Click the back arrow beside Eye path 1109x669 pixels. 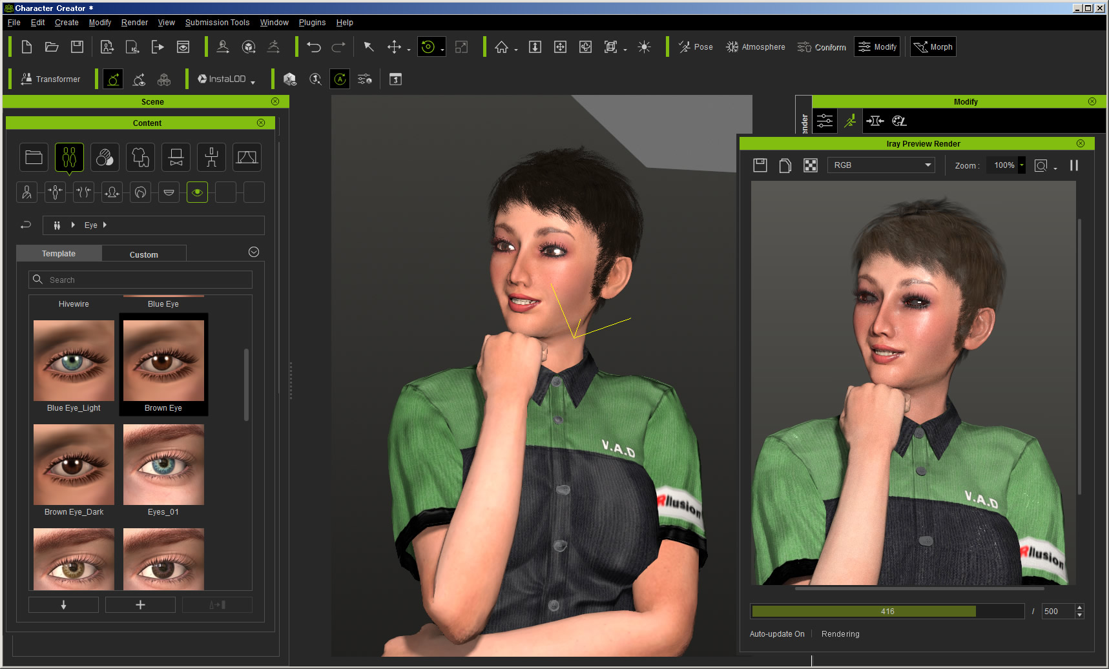[x=26, y=225]
